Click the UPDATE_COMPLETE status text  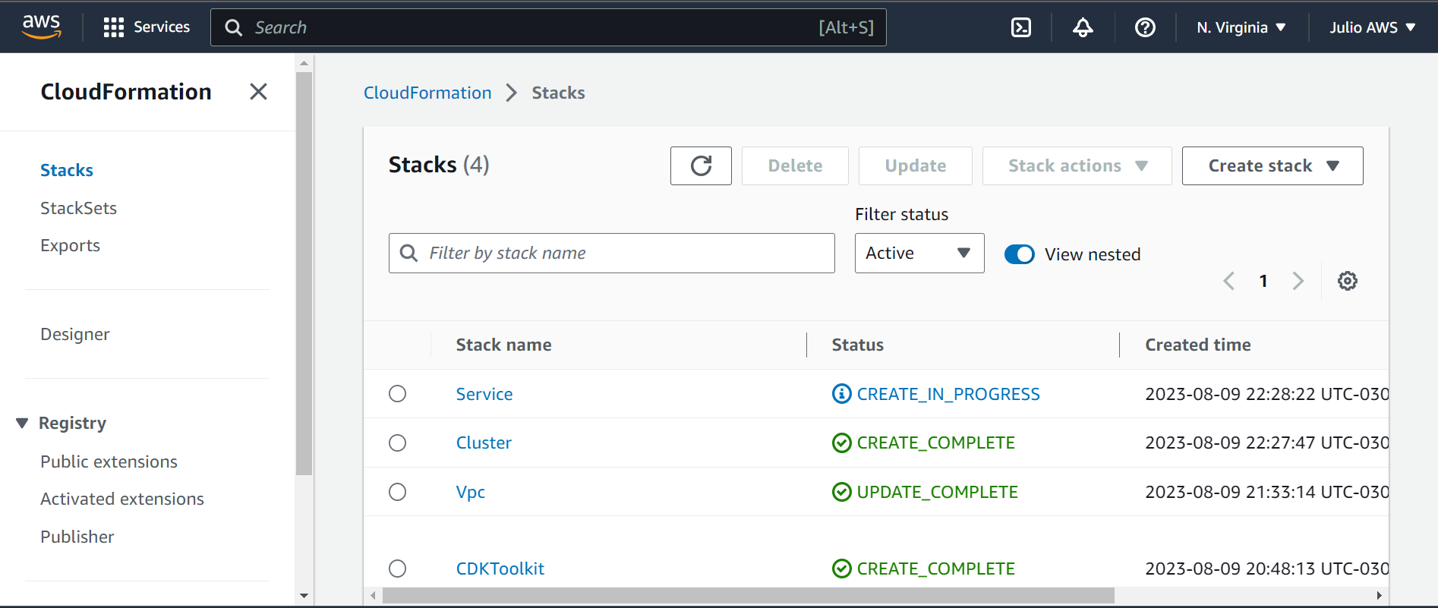937,492
